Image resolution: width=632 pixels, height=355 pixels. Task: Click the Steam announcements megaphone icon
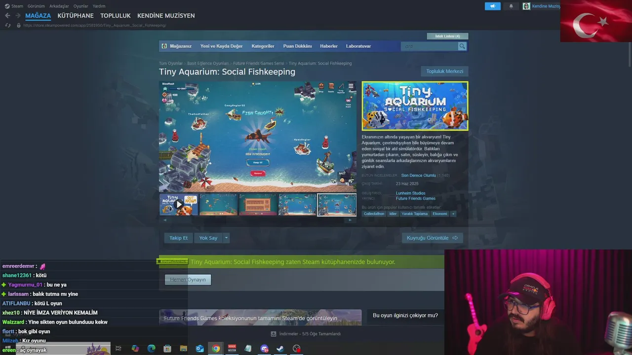pyautogui.click(x=492, y=6)
